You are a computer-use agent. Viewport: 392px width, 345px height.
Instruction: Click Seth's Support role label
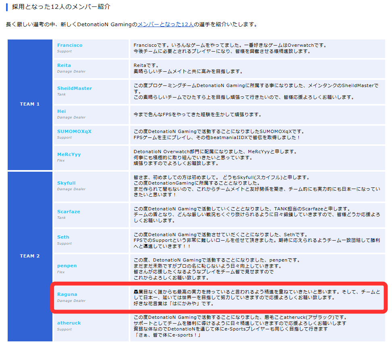64,243
